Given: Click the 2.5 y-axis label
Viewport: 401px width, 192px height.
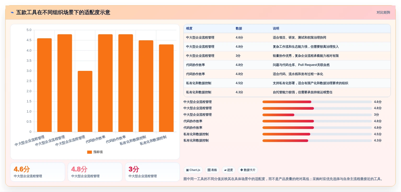Looking at the screenshot, I should pos(29,81).
